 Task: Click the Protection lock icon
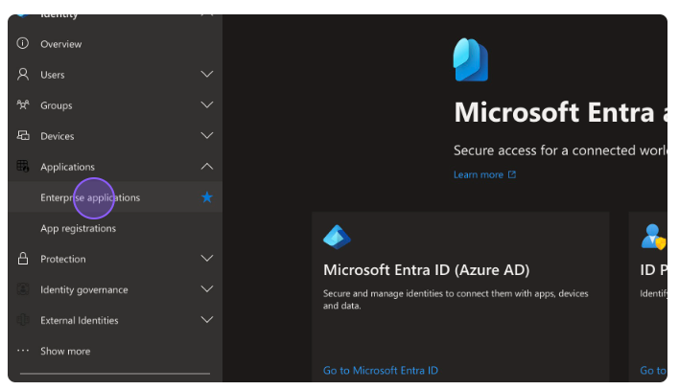(23, 259)
